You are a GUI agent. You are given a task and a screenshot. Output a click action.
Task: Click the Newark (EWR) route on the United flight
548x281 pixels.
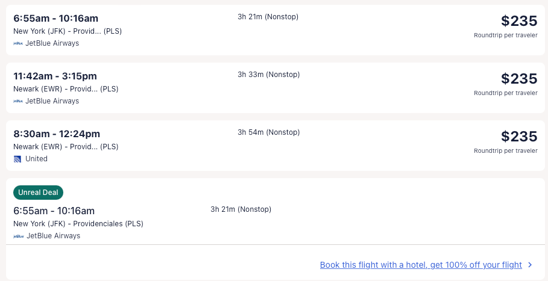66,147
